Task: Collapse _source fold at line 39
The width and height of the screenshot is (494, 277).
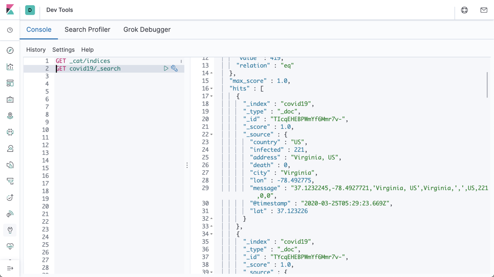Action: click(x=212, y=272)
